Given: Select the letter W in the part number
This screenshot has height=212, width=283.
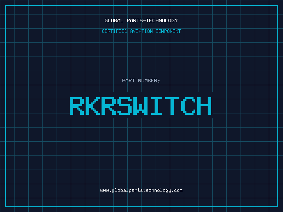Looking at the screenshot, I should 141,106.
